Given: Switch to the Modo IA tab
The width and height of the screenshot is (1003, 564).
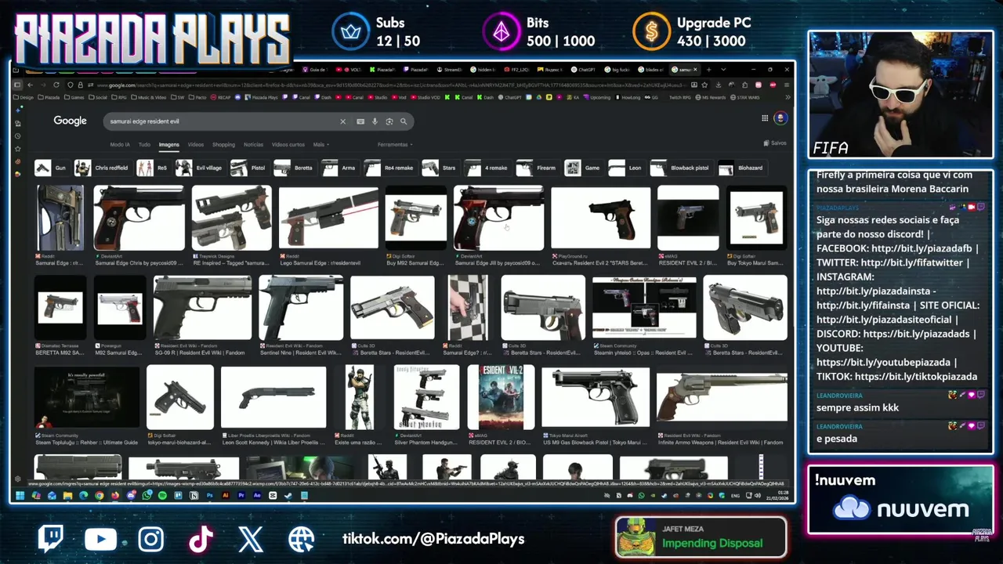Looking at the screenshot, I should (120, 145).
